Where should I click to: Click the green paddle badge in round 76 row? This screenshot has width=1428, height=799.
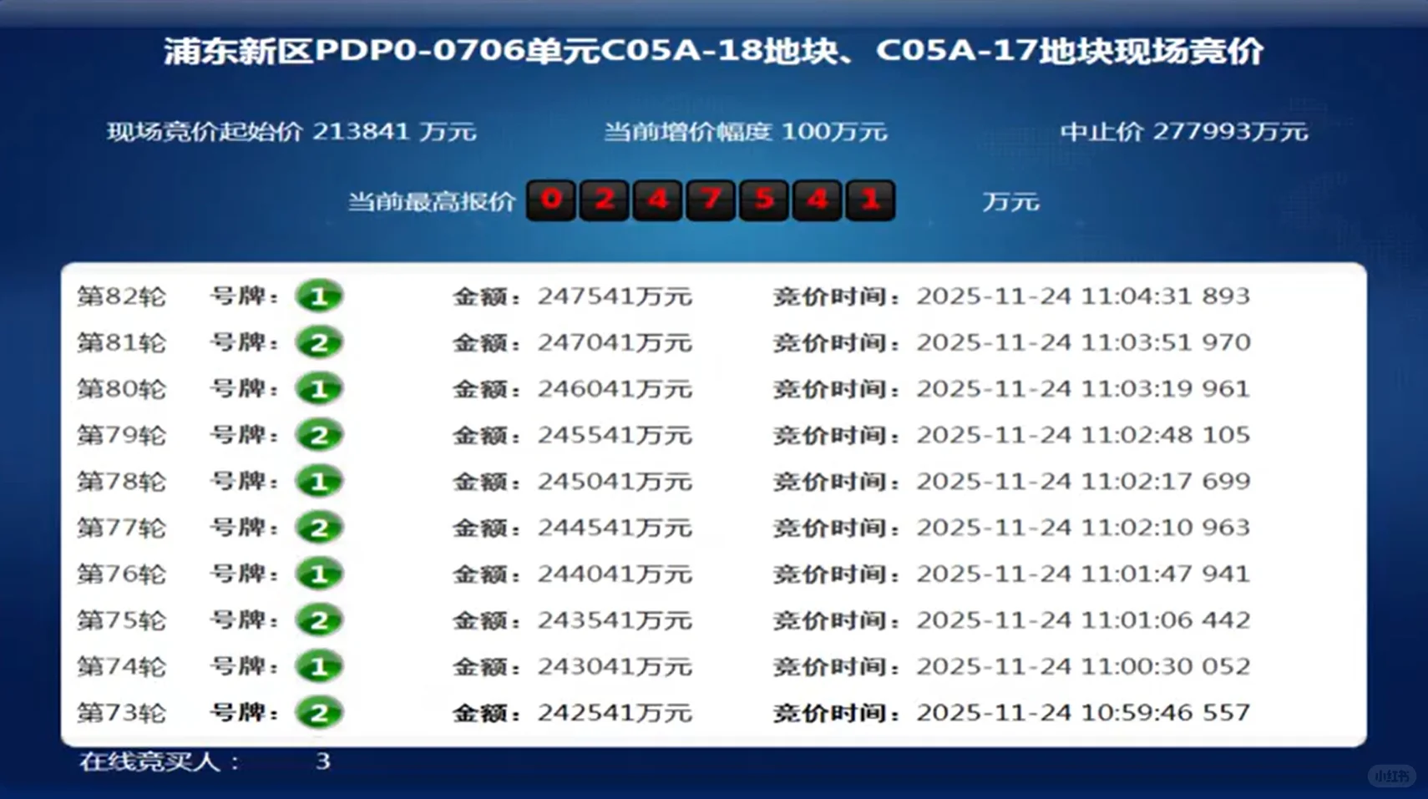pos(319,574)
